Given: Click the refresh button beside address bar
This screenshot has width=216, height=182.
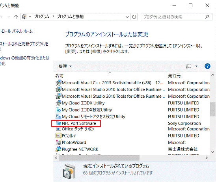Looking at the screenshot, I should [x=134, y=17].
